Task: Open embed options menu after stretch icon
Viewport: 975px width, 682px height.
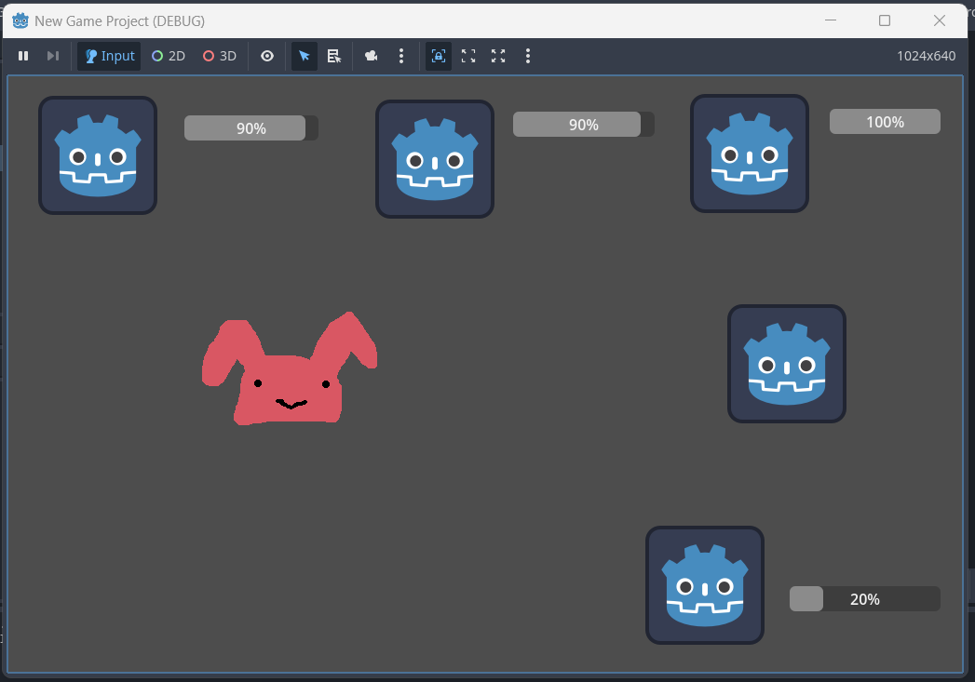Action: [x=528, y=56]
